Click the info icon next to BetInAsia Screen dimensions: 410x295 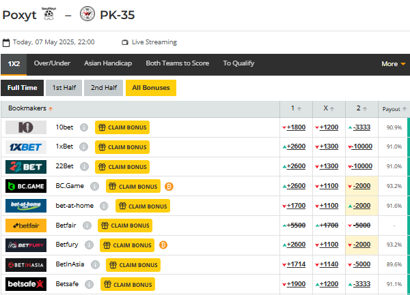click(x=95, y=265)
